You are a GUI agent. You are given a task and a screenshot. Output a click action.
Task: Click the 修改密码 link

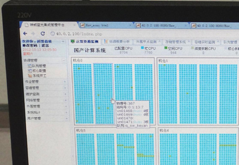30,45
